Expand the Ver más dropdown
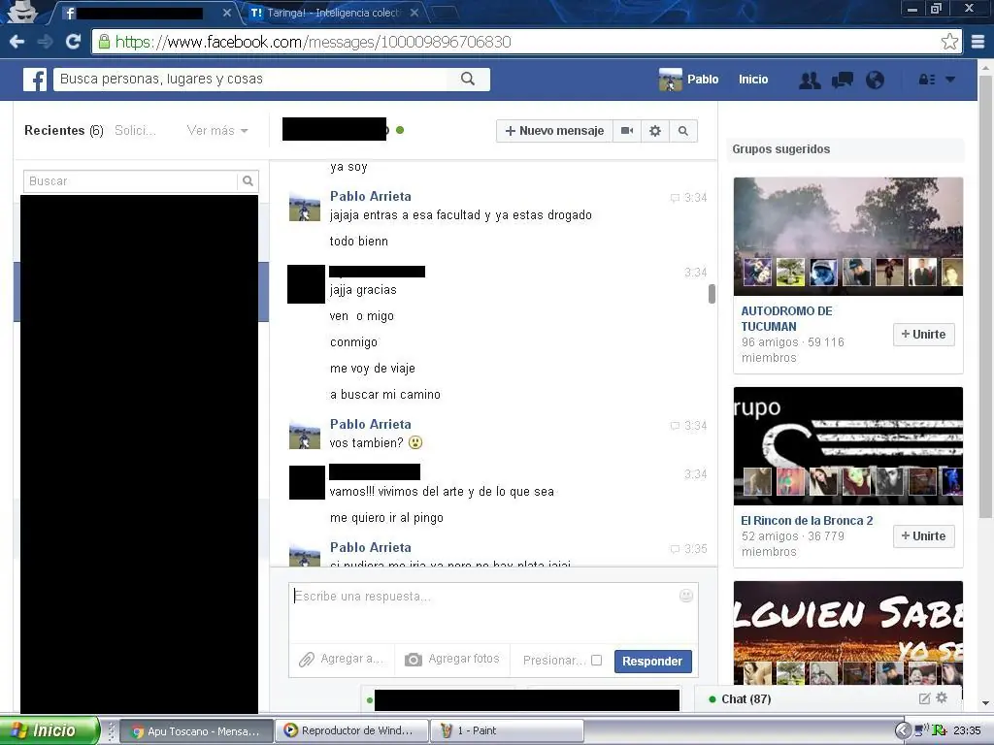 point(217,131)
